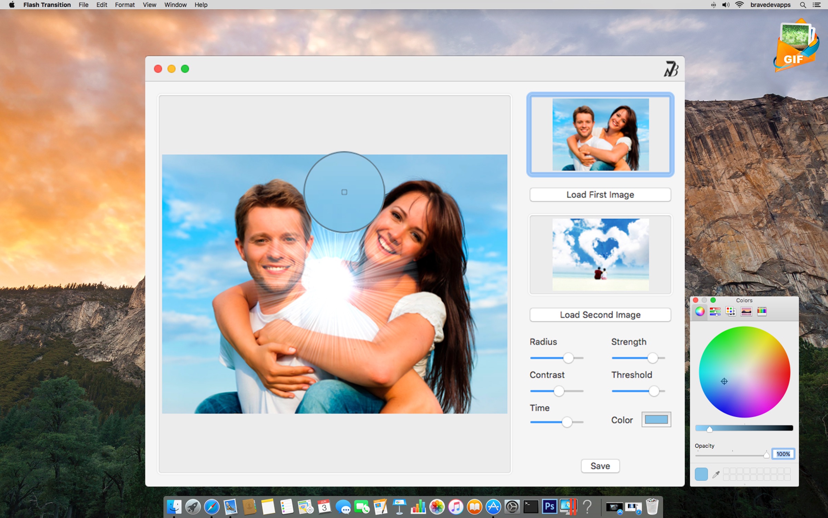Select the image palettes picker tab
828x518 pixels.
tap(746, 311)
